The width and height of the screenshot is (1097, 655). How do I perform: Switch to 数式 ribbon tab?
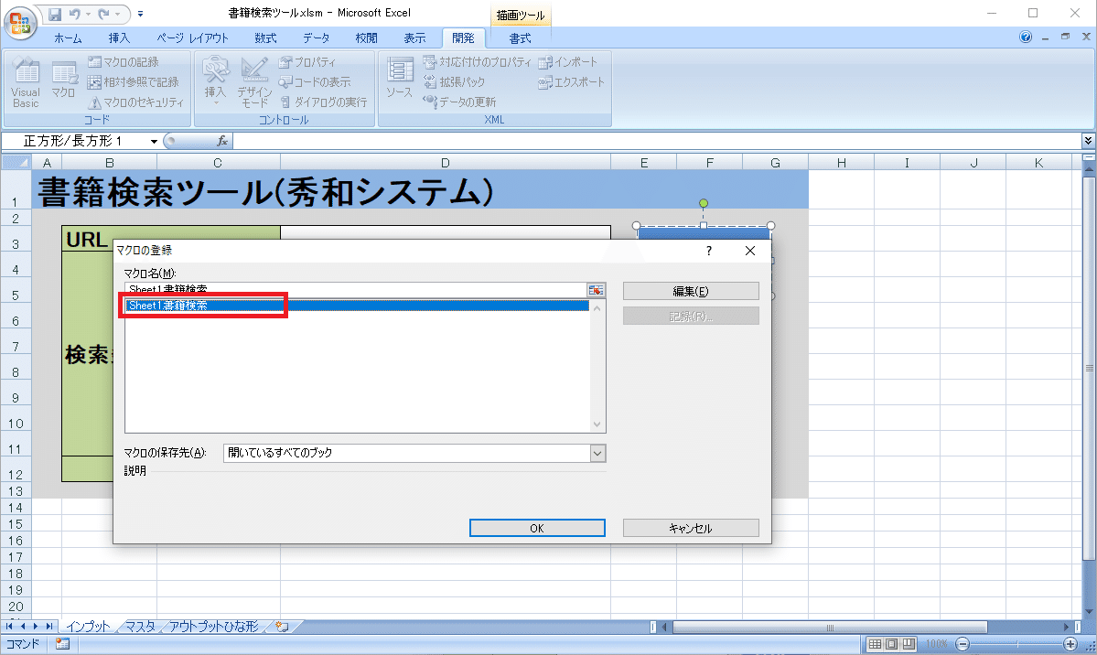(x=265, y=38)
